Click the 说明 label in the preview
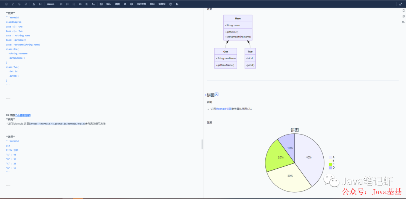406x199 pixels. [209, 102]
